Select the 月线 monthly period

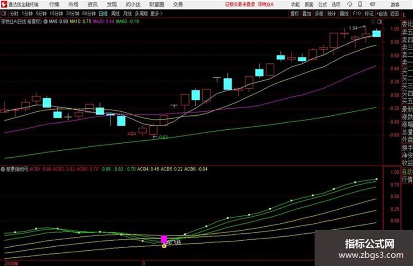[127, 14]
